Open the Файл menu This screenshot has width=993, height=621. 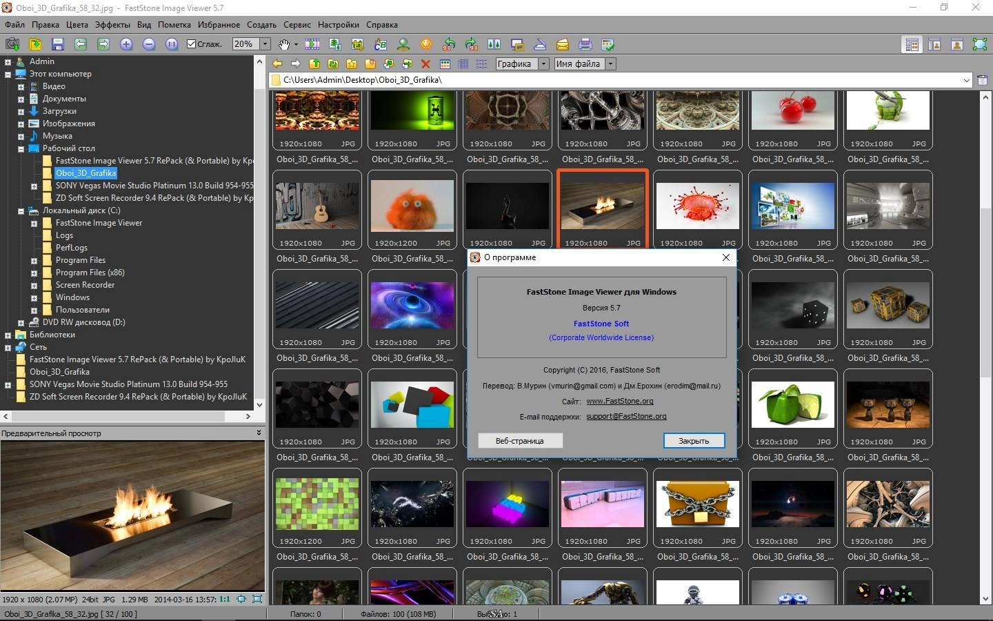14,24
